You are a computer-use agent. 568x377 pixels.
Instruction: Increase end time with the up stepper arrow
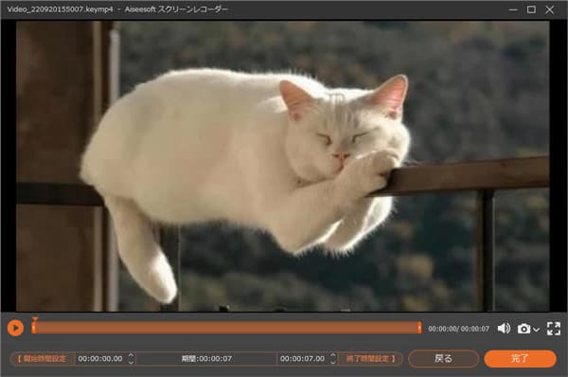coord(333,355)
